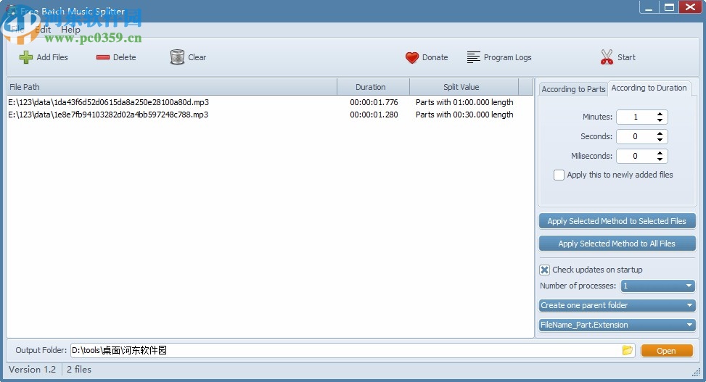
Task: Uncheck Check updates on startup
Action: (x=544, y=270)
